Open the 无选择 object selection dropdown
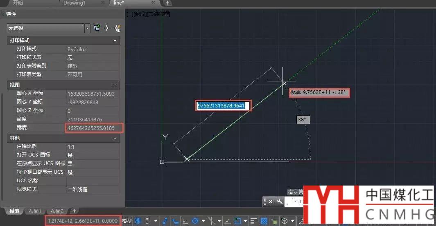This screenshot has width=436, height=226. click(87, 28)
